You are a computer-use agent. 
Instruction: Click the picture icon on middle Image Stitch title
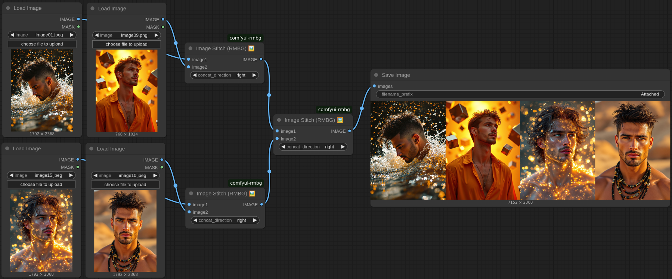click(x=340, y=120)
